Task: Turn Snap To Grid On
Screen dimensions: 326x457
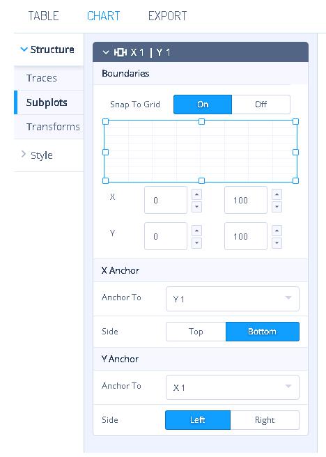Action: pos(203,104)
